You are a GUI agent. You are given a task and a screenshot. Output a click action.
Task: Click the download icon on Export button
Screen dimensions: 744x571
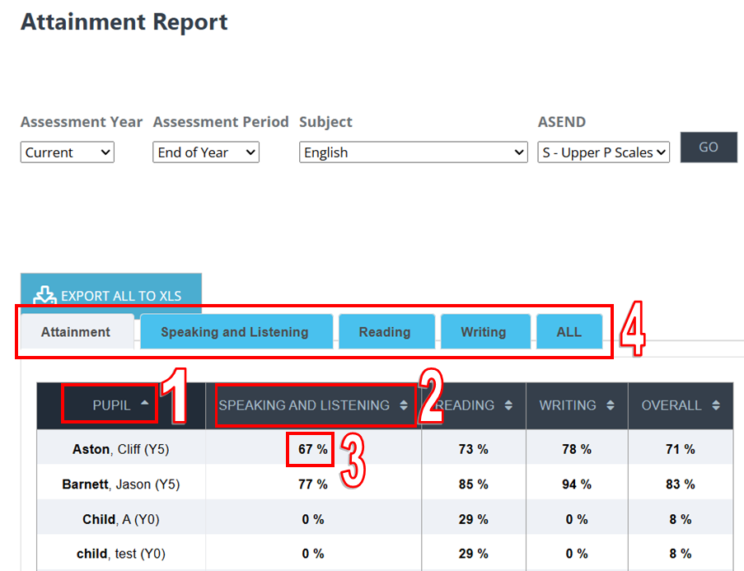(44, 294)
